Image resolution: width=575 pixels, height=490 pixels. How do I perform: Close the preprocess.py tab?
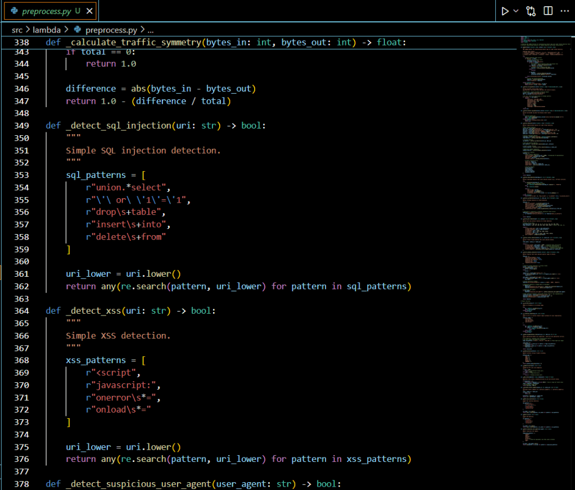tap(89, 11)
